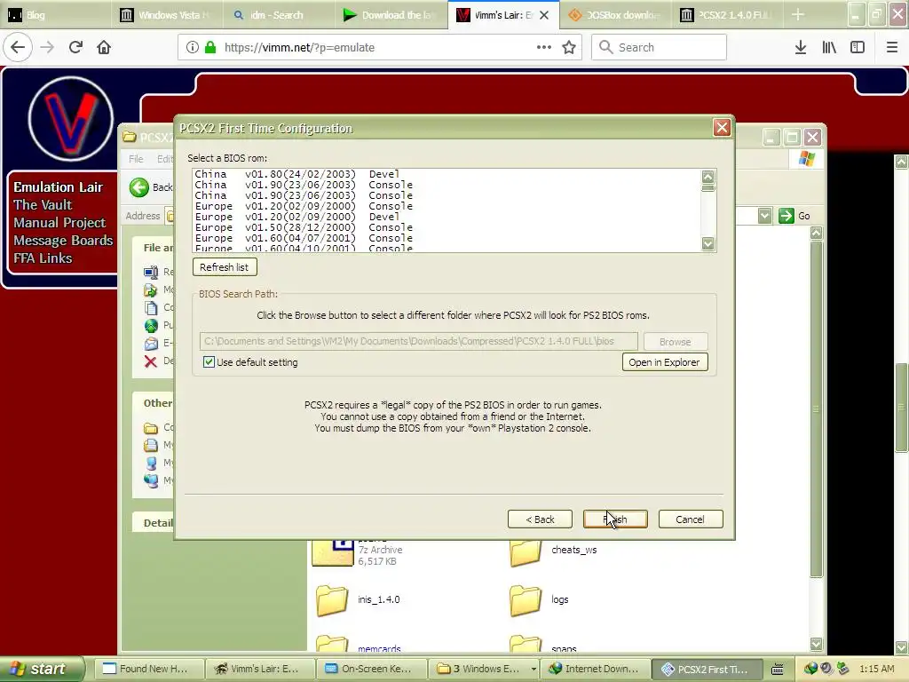Click Explorer file pane scroll down arrow
The image size is (909, 682).
click(x=817, y=644)
